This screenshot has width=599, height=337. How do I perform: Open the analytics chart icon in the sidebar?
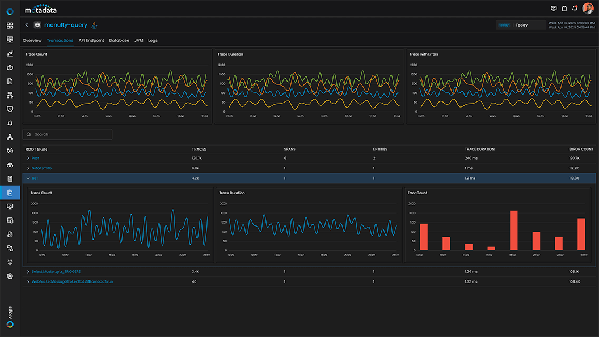pyautogui.click(x=10, y=53)
